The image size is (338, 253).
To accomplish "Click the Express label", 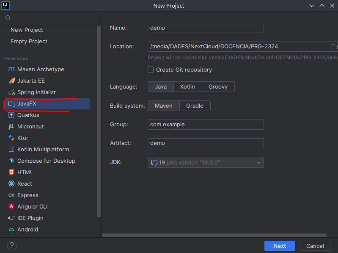I will pyautogui.click(x=28, y=195).
